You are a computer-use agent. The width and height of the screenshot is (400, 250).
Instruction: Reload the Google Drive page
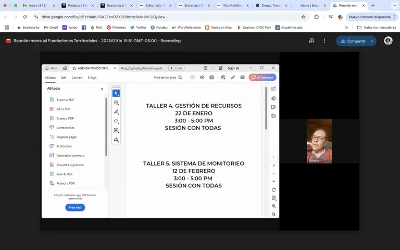coord(25,17)
